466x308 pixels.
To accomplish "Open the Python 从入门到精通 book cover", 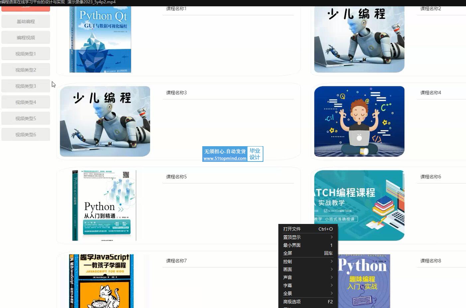I will [104, 205].
